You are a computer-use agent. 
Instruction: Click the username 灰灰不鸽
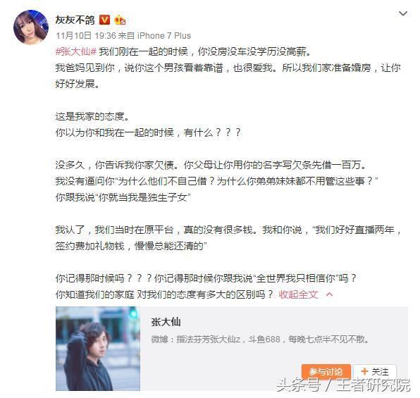coord(75,20)
